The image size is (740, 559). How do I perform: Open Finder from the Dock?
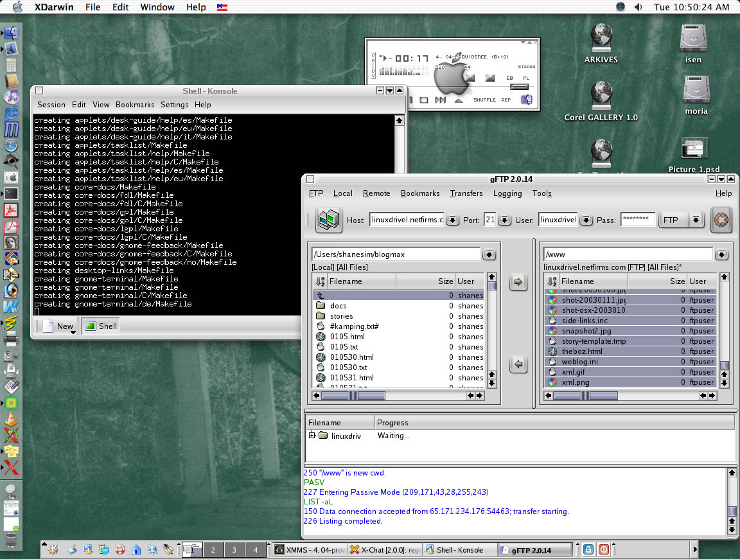(x=11, y=33)
